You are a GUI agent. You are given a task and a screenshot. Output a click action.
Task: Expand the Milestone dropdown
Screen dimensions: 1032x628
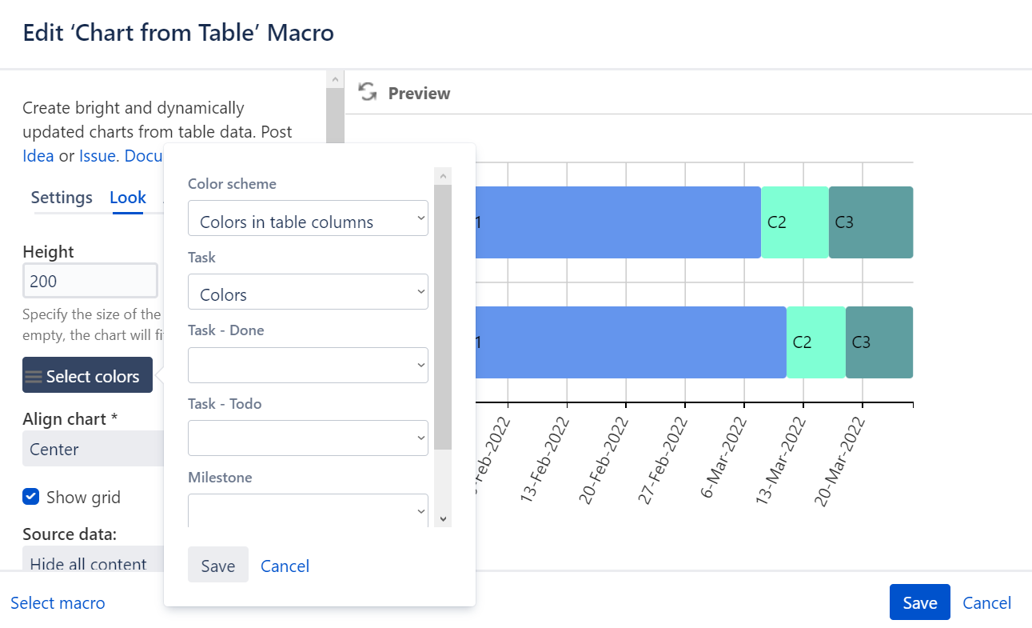tap(308, 510)
